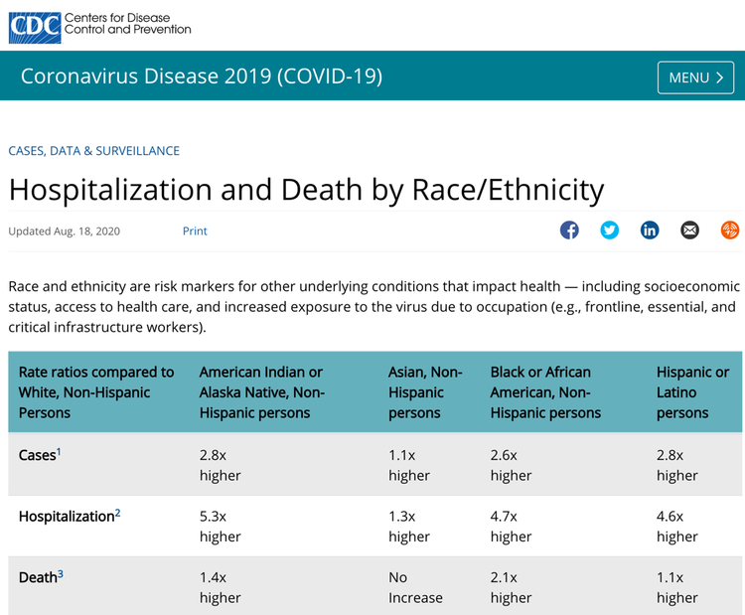Share the page on Twitter
Viewport: 745px width, 615px height.
pos(610,231)
